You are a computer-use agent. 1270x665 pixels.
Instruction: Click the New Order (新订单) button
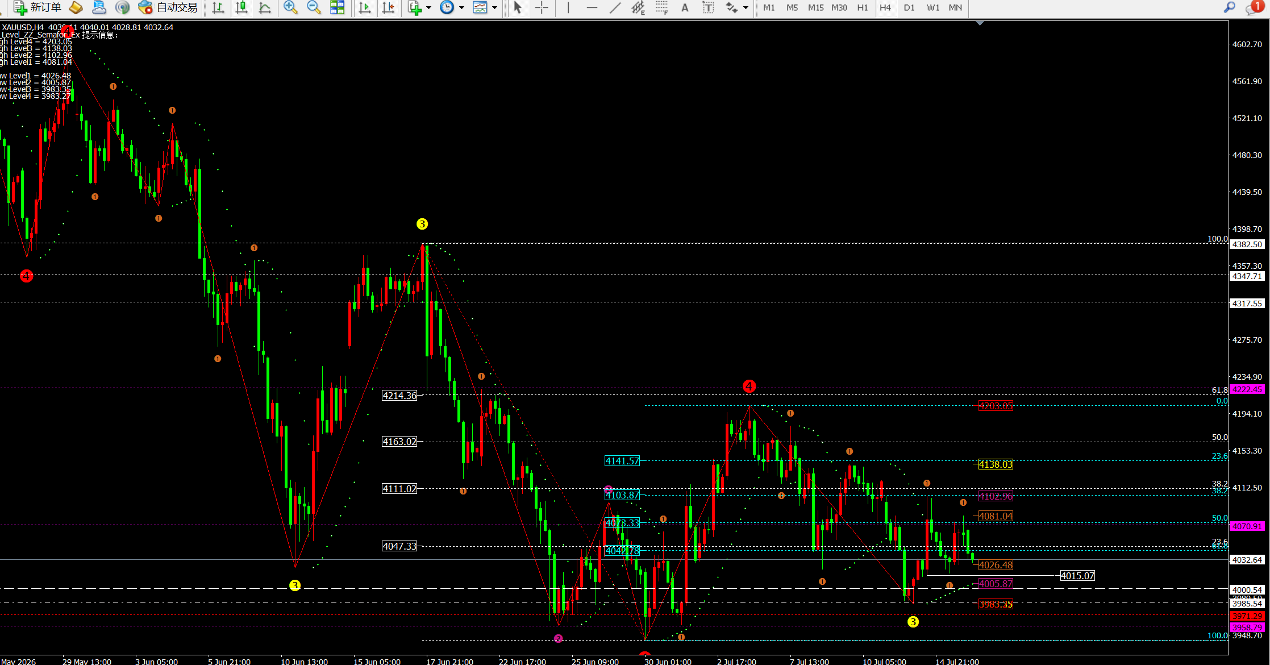click(x=38, y=7)
